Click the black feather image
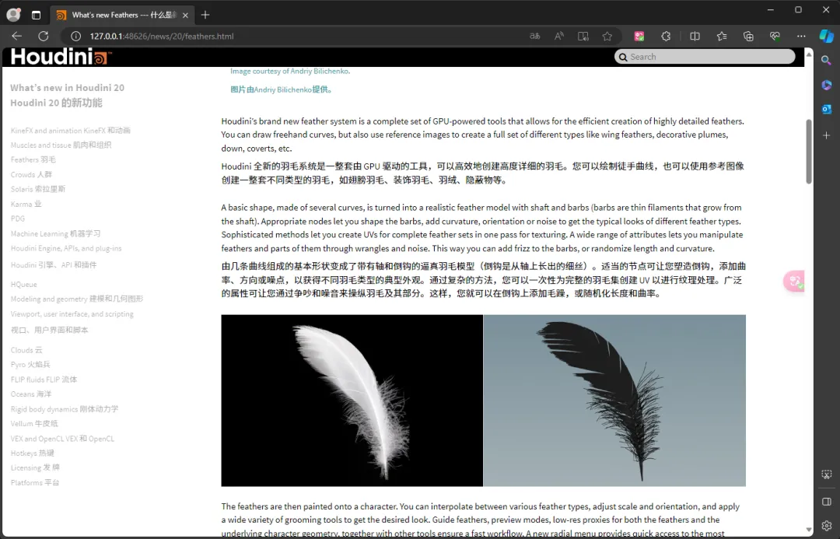Viewport: 840px width, 539px height. coord(614,401)
